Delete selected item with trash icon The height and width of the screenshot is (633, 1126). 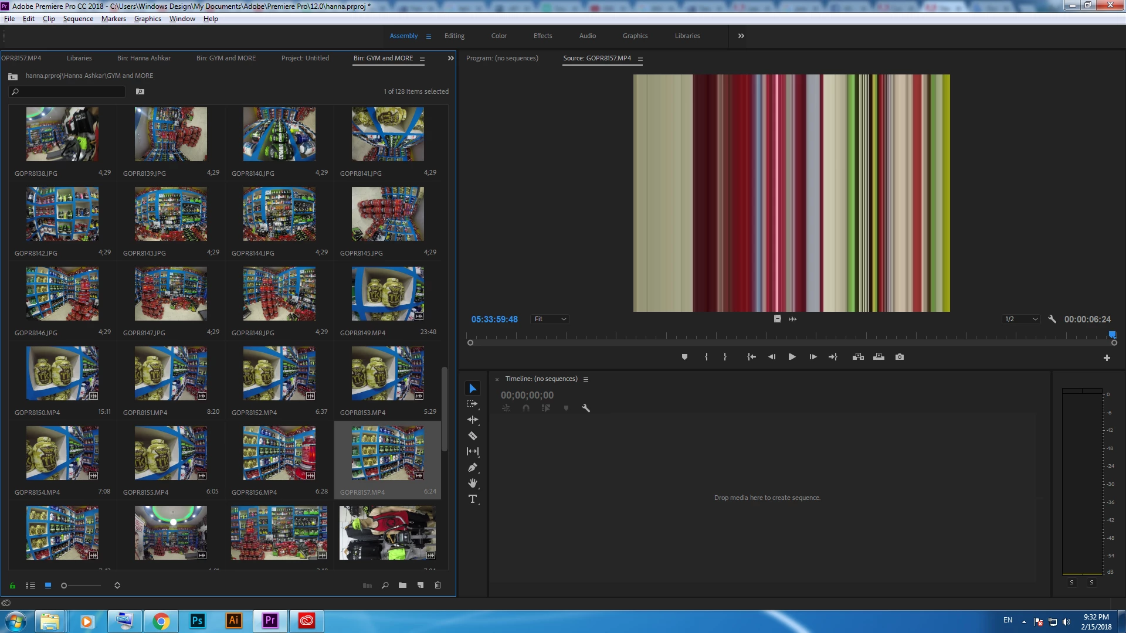[x=437, y=586]
